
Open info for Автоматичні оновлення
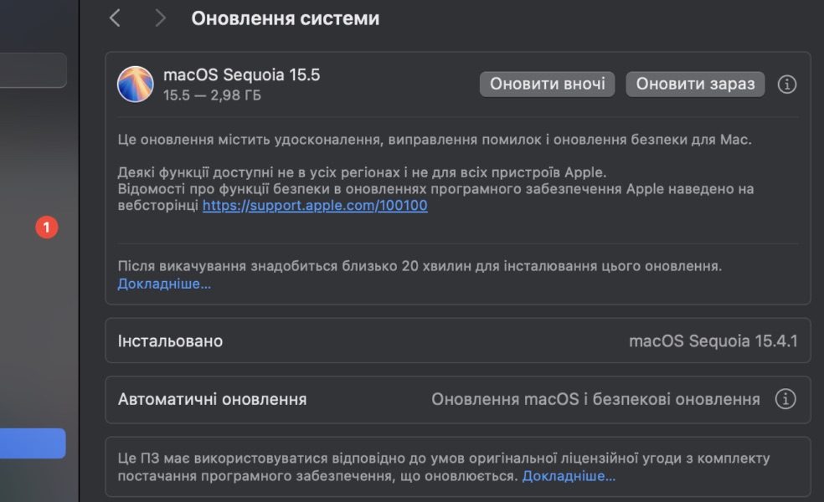point(785,399)
